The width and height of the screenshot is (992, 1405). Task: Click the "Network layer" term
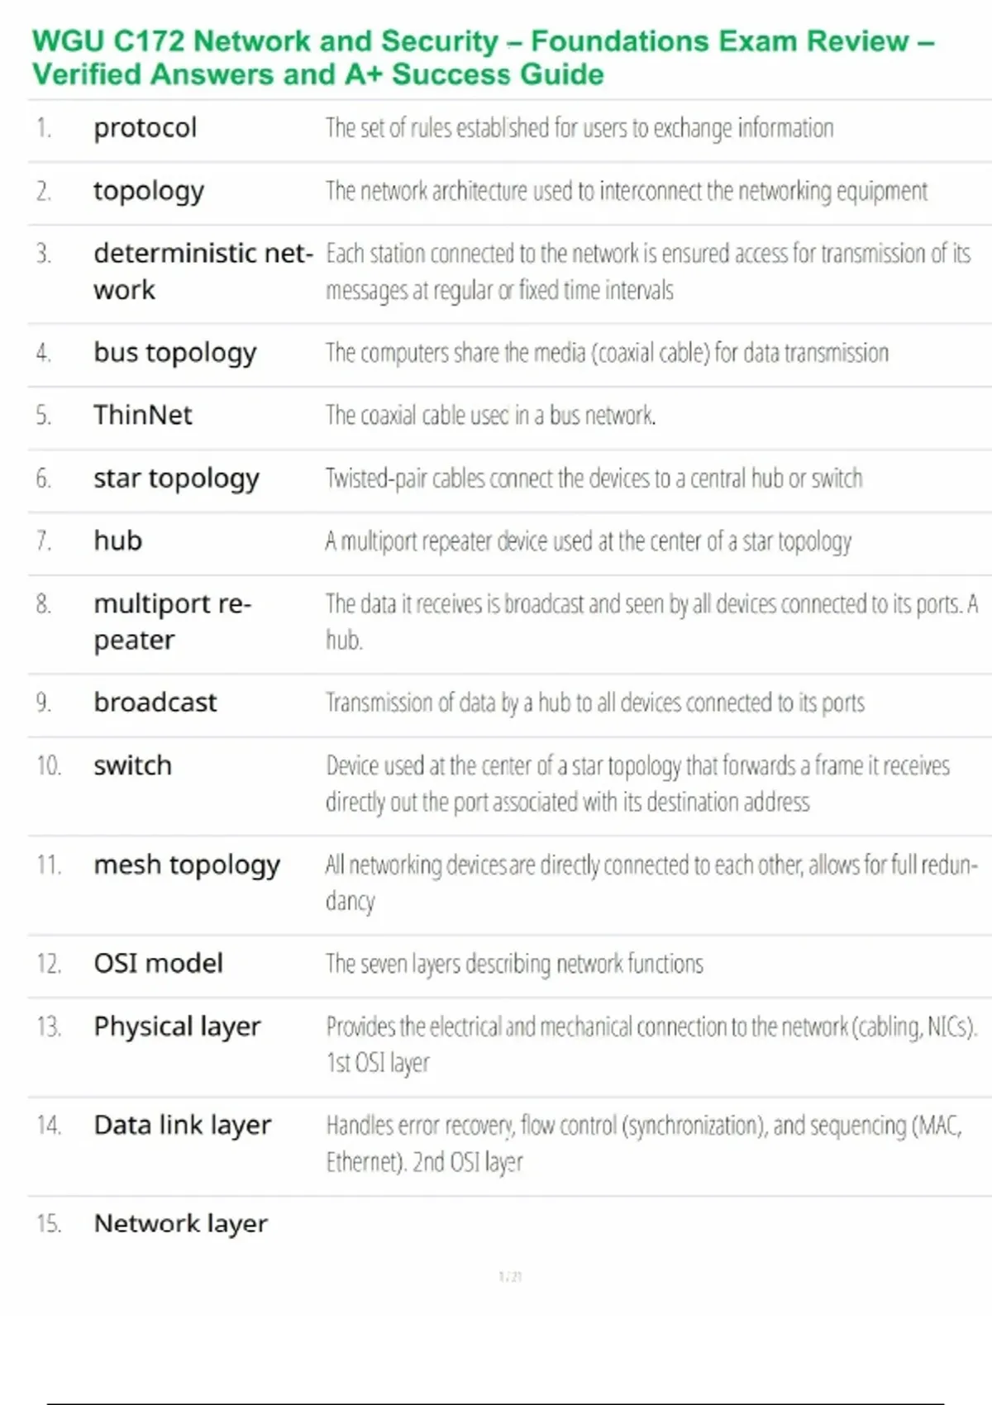(180, 1223)
